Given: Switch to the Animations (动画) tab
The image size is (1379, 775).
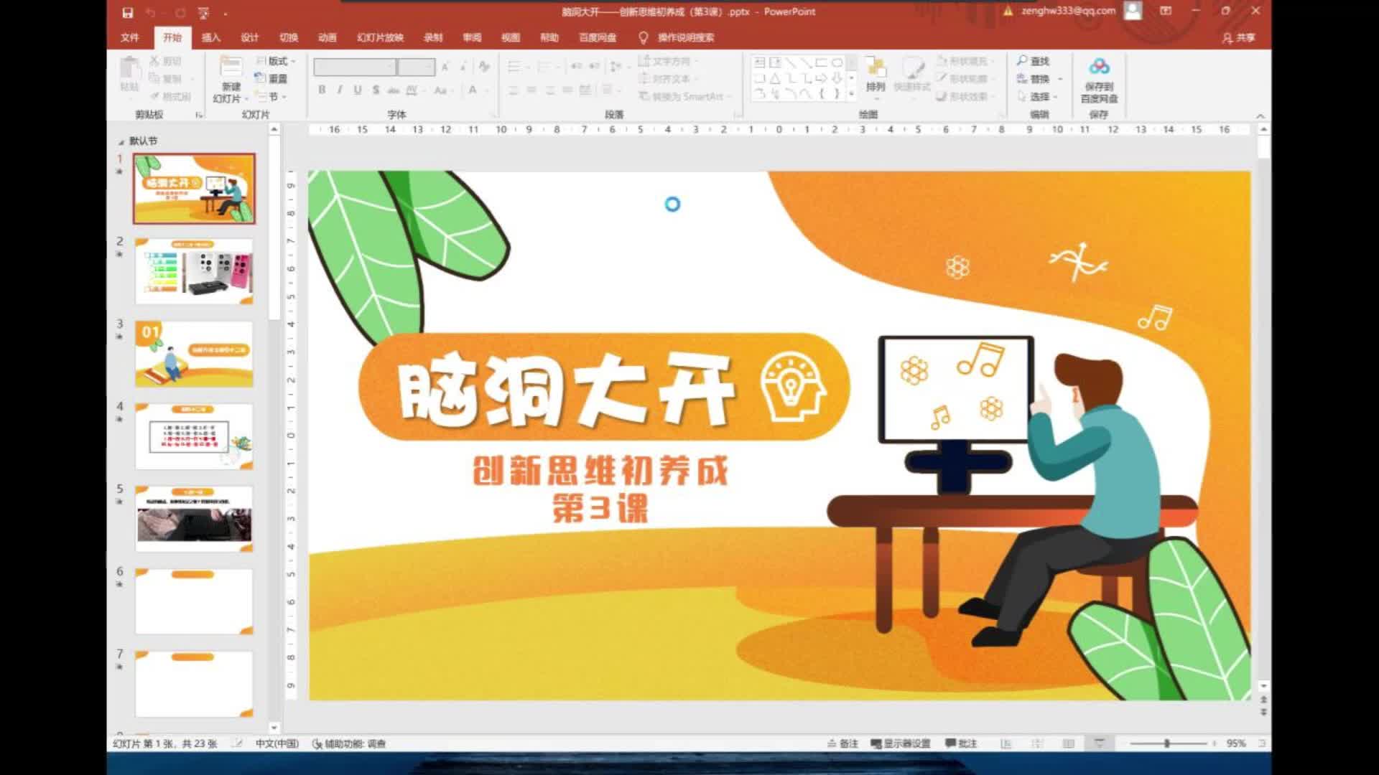Looking at the screenshot, I should coord(327,37).
